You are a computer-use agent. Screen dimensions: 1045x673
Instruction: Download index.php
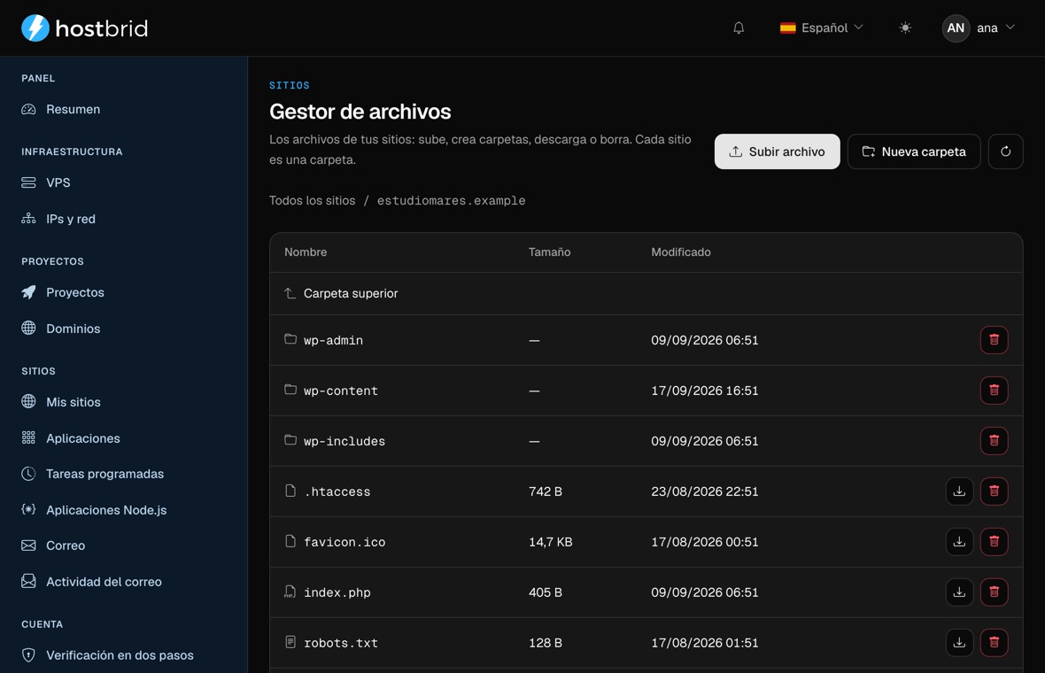click(959, 592)
